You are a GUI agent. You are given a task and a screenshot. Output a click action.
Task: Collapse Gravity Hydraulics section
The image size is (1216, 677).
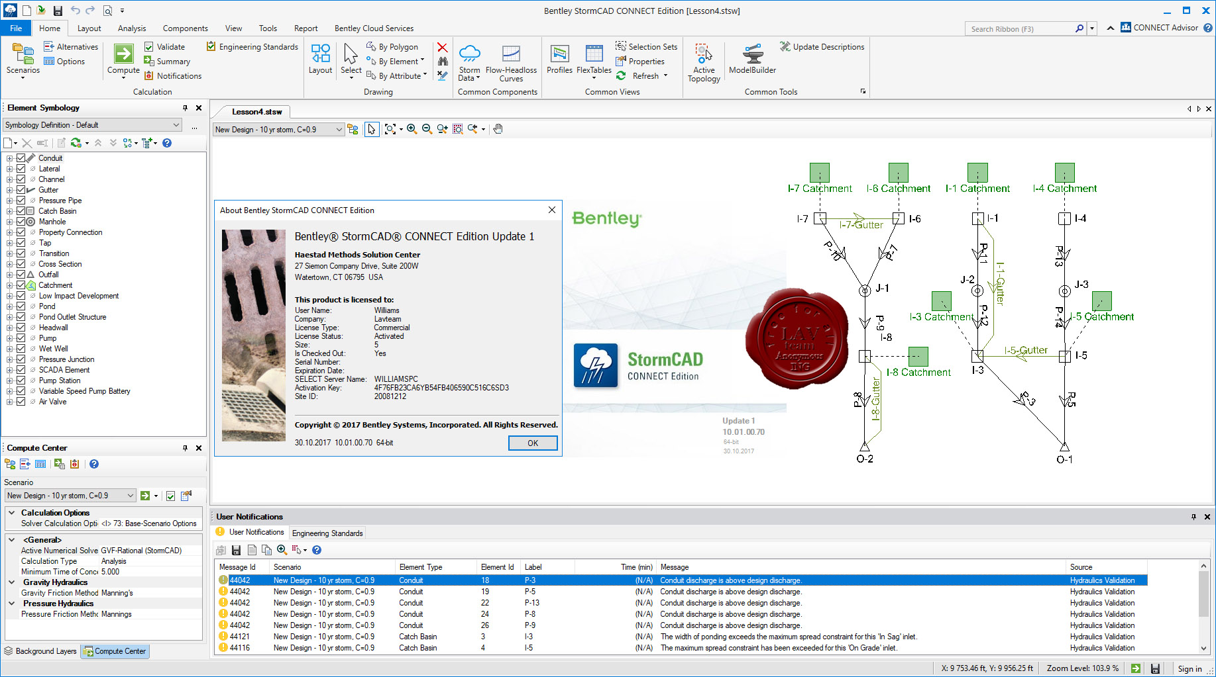[x=11, y=582]
